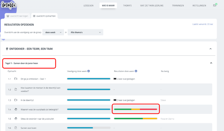
Task: Click info icon beside Voortgang deze week
Action: coord(89,71)
